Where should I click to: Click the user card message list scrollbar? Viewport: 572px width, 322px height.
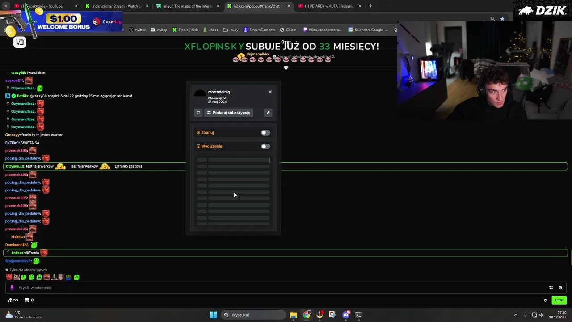point(269,160)
